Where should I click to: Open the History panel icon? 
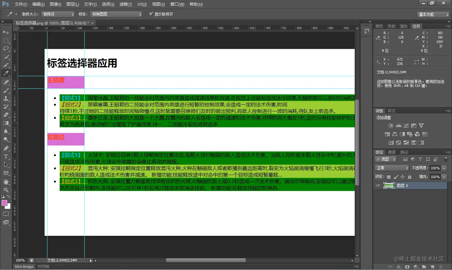pyautogui.click(x=366, y=31)
